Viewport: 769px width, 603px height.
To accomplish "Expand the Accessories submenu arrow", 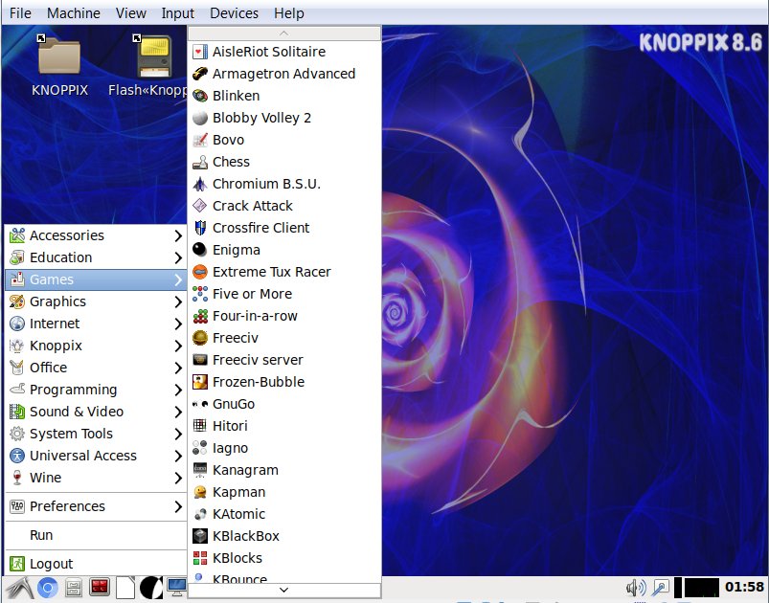I will tap(178, 235).
